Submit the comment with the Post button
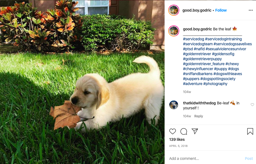This screenshot has width=256, height=164. 249,158
